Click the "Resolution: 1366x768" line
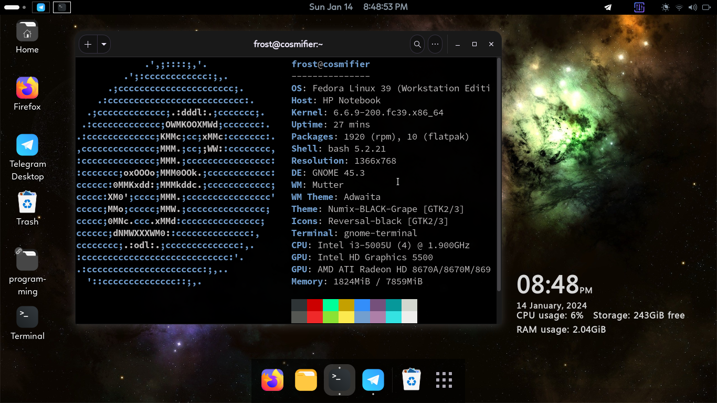The image size is (717, 403). (344, 161)
